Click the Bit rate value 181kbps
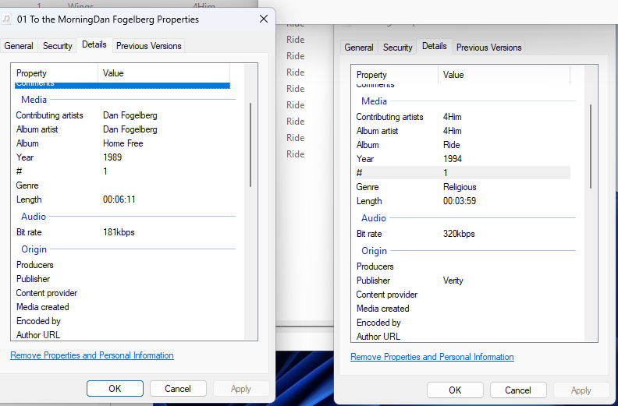Viewport: 618px width, 406px height. [119, 232]
